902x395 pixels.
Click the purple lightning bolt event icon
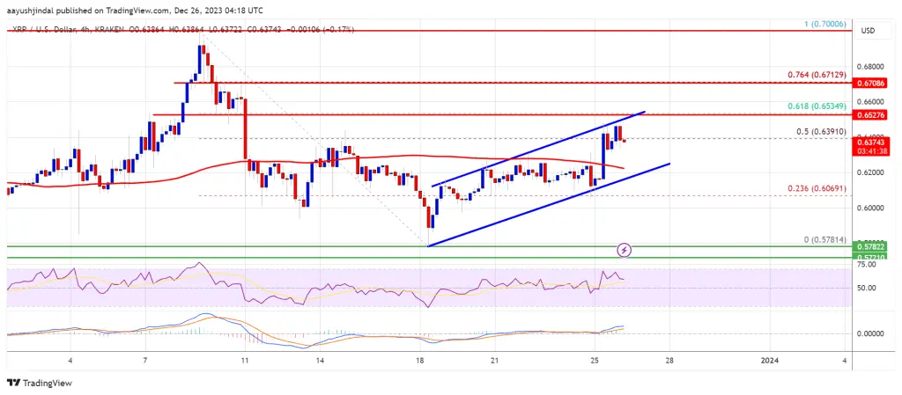625,250
